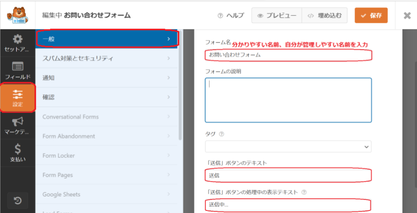Open Google Sheets settings section
Image resolution: width=417 pixels, height=213 pixels.
(x=106, y=194)
